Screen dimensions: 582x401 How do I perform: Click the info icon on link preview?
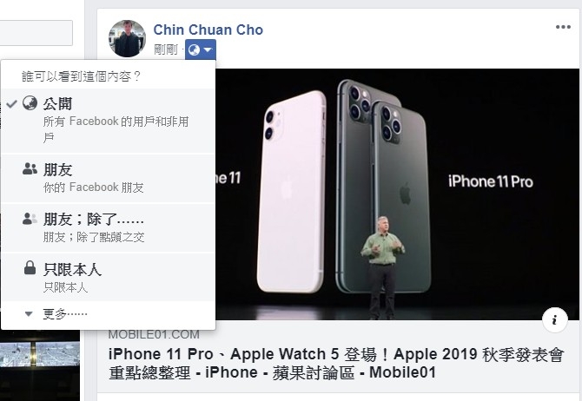point(554,319)
